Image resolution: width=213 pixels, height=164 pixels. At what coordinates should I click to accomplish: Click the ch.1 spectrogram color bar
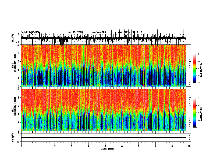pos(195,69)
